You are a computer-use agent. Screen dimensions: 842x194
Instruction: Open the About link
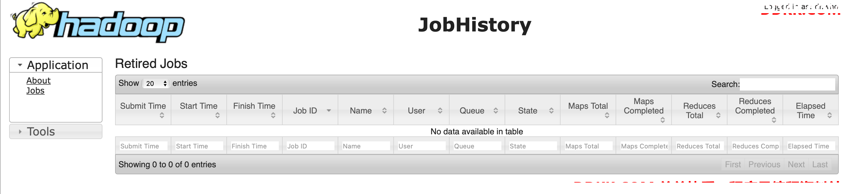(38, 80)
